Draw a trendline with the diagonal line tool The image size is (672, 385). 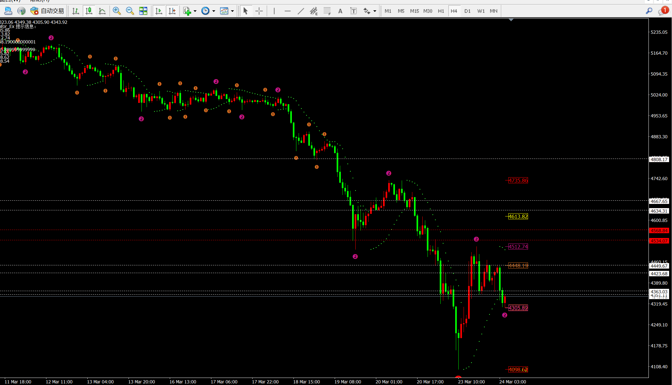pyautogui.click(x=301, y=11)
